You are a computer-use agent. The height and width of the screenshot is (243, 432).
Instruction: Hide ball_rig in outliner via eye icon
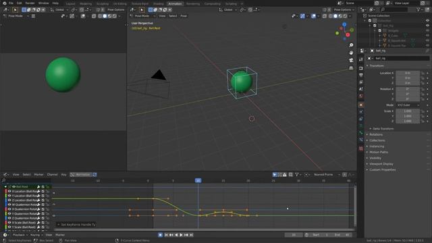click(x=427, y=26)
